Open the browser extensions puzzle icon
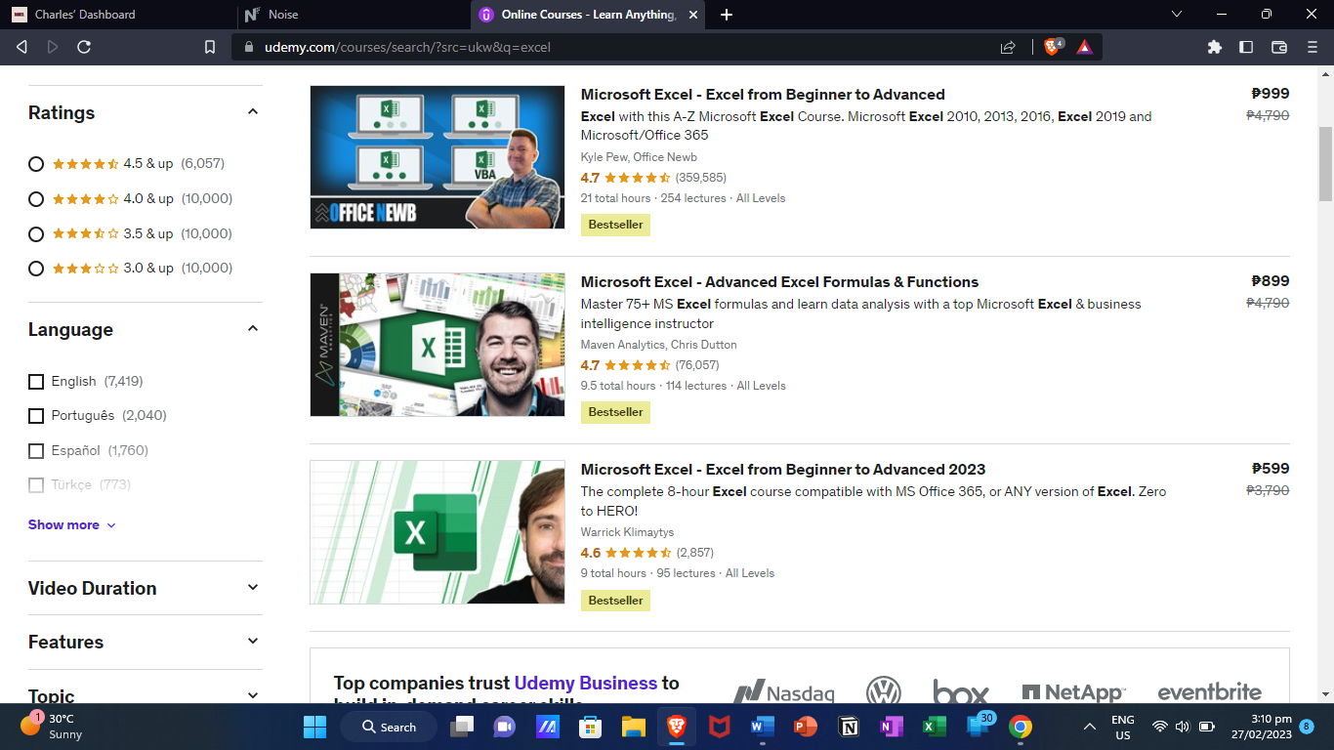Image resolution: width=1334 pixels, height=750 pixels. [x=1215, y=47]
